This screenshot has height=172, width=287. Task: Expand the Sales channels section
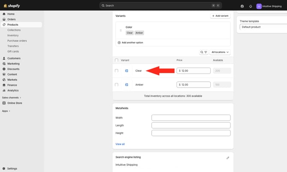coord(12,98)
